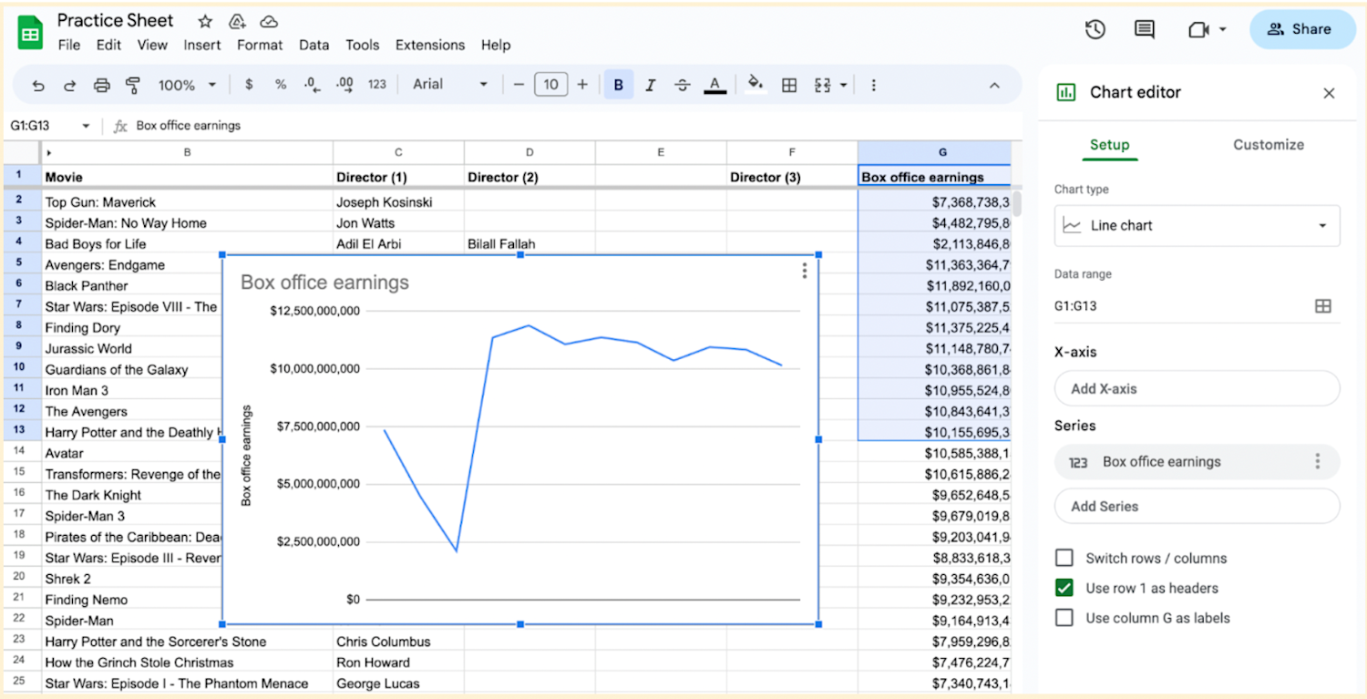Toggle bold formatting
Image resolution: width=1367 pixels, height=699 pixels.
click(x=619, y=85)
